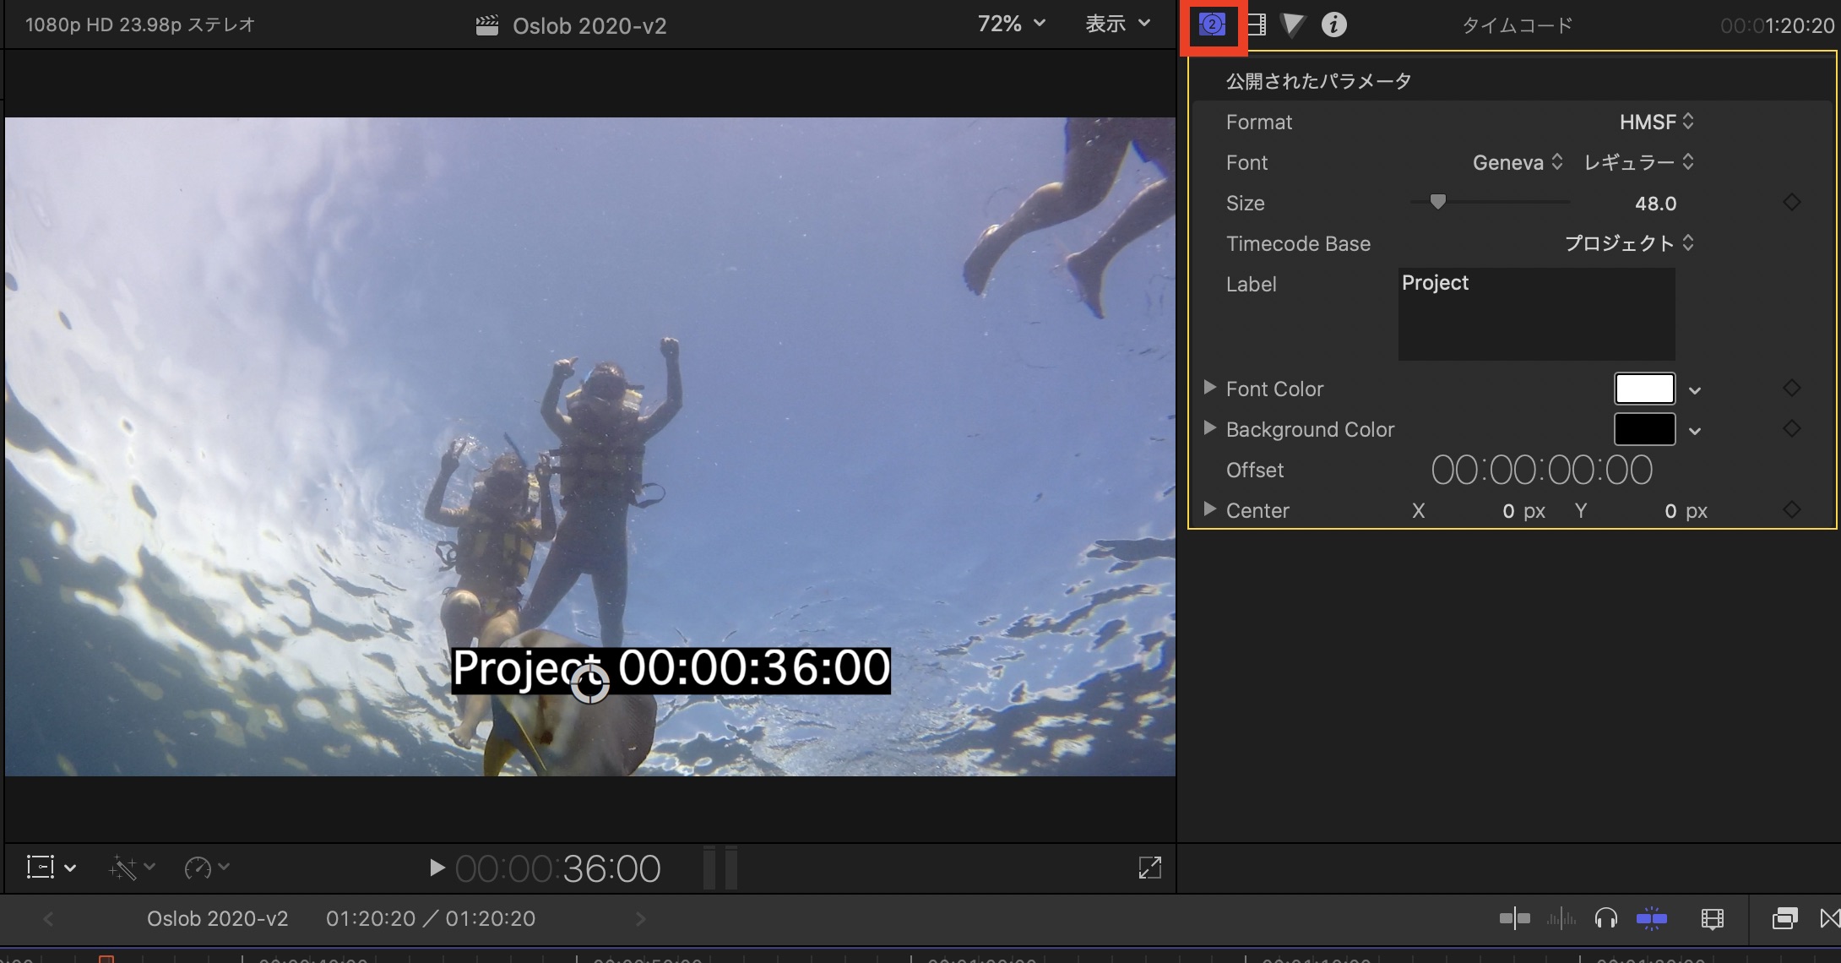Toggle audio skimming waveform icon
The image size is (1841, 963).
tap(1561, 918)
